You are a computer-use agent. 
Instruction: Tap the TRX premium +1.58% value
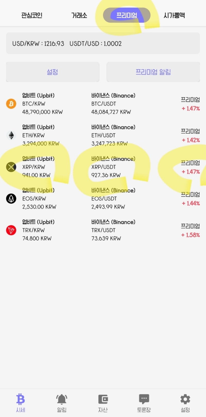[191, 235]
